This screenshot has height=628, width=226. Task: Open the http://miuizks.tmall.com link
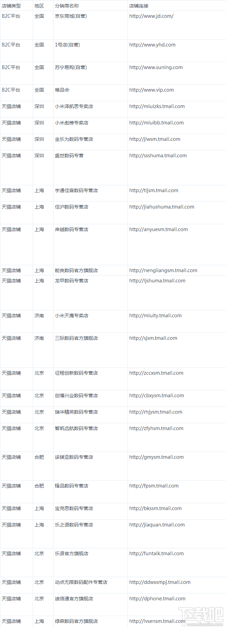[157, 106]
